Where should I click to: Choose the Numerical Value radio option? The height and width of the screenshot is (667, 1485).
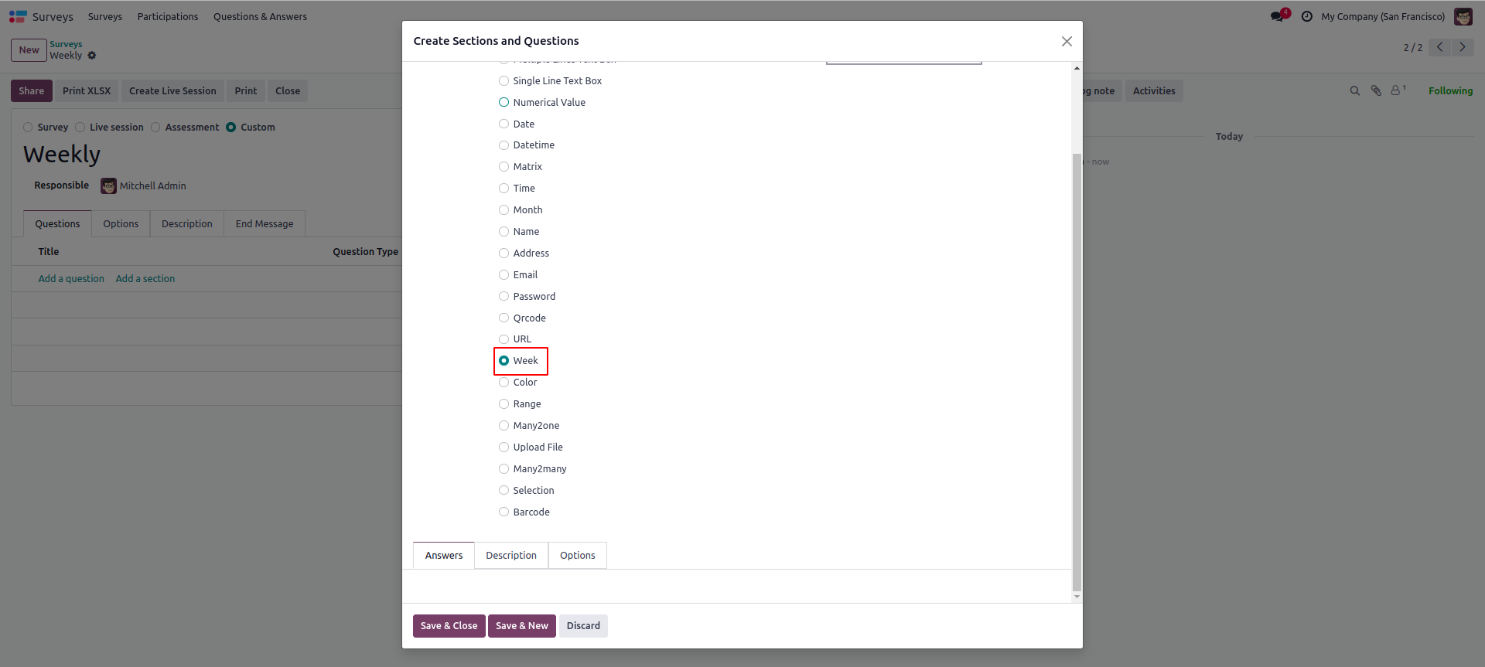pyautogui.click(x=504, y=102)
